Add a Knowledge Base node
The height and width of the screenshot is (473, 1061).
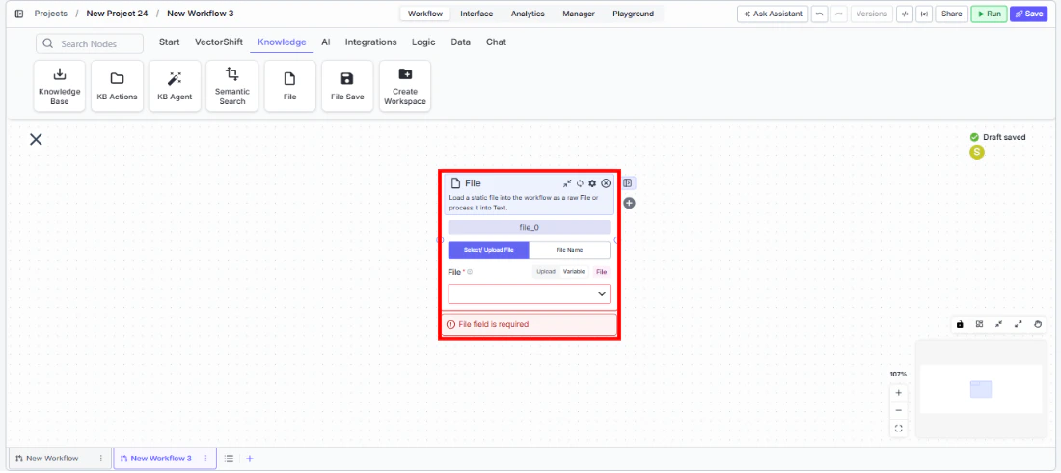60,86
